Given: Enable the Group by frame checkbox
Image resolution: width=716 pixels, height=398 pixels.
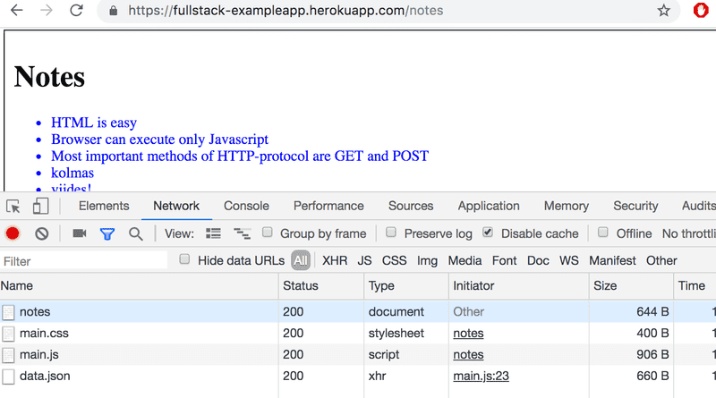Looking at the screenshot, I should [267, 233].
